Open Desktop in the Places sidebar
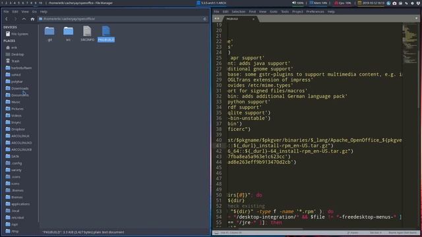 click(15, 54)
